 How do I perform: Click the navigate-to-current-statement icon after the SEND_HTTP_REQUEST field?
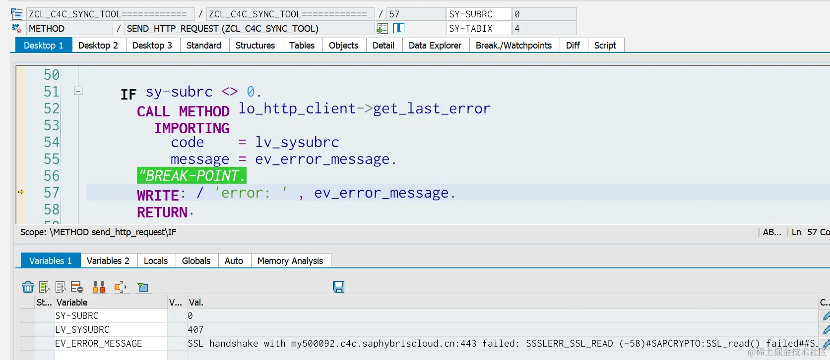(x=382, y=29)
